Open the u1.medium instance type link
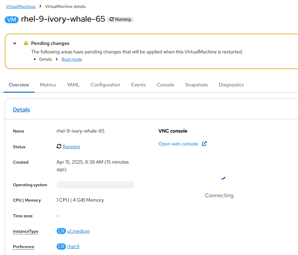The width and height of the screenshot is (298, 255). (79, 231)
